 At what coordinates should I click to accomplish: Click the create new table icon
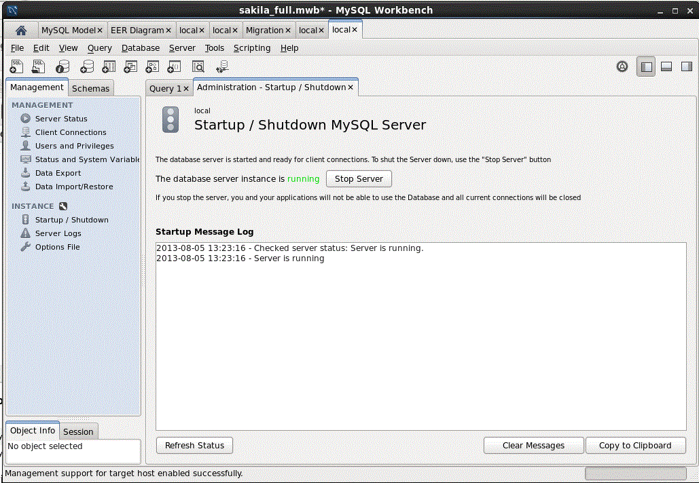coord(109,66)
